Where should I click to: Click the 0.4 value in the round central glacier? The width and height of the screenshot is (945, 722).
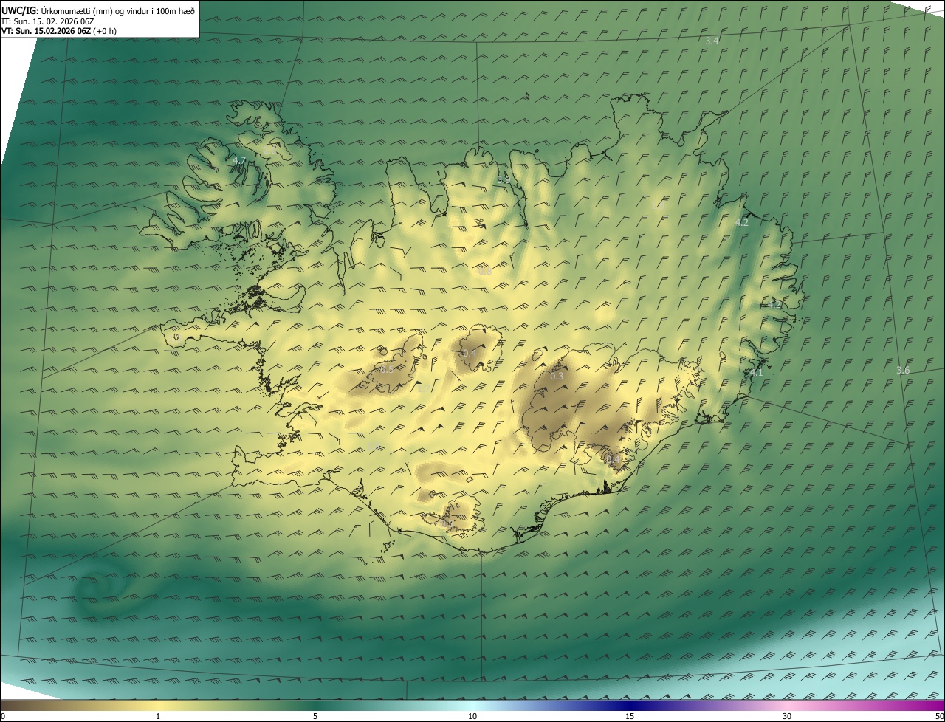click(470, 354)
